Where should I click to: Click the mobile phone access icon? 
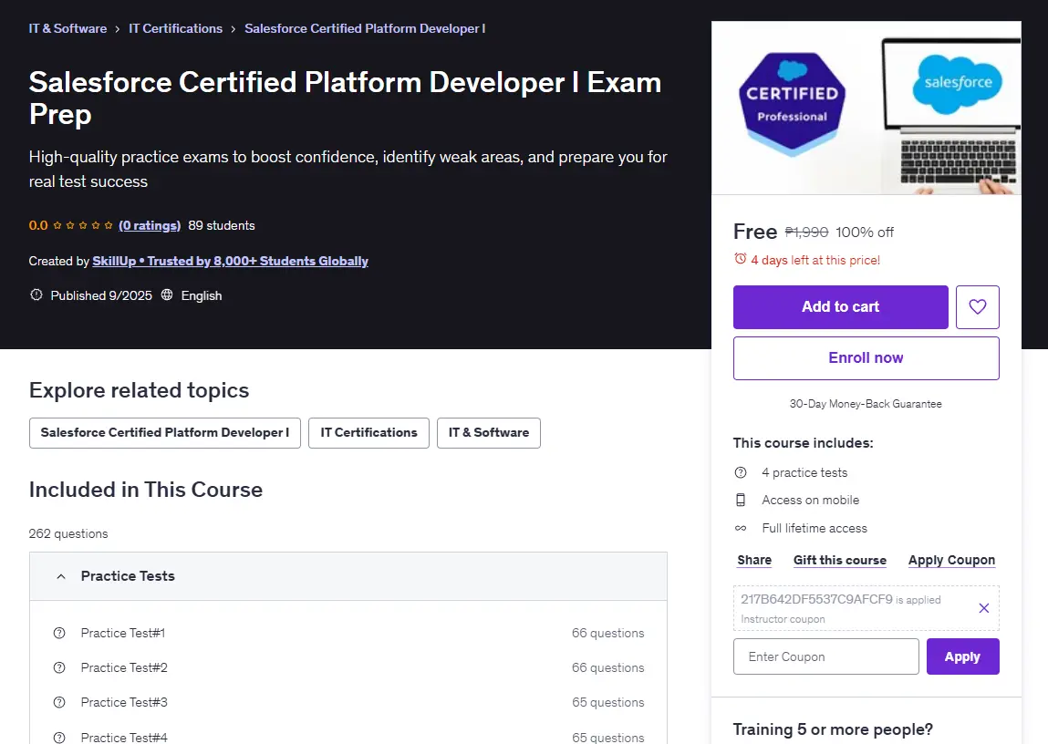click(x=741, y=500)
